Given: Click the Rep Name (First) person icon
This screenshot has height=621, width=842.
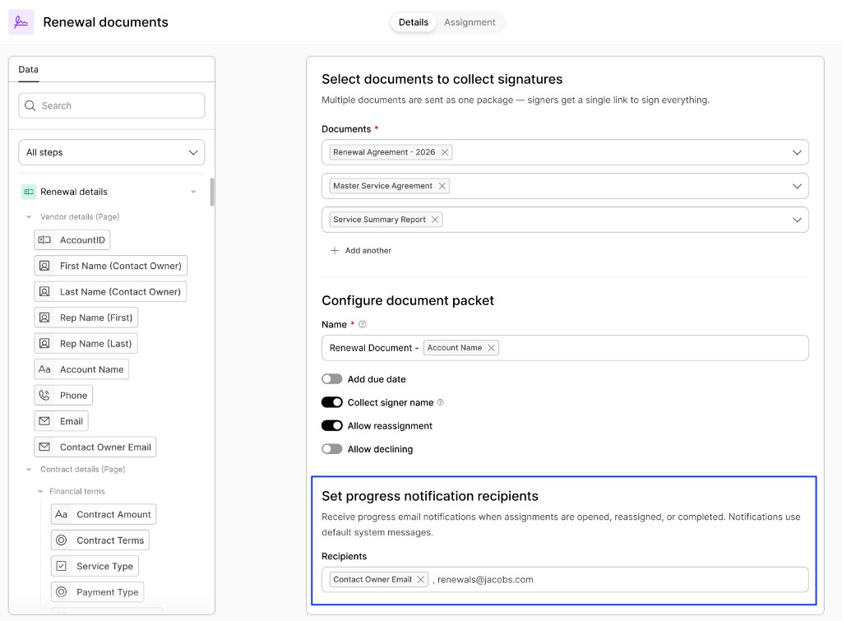Looking at the screenshot, I should tap(44, 317).
